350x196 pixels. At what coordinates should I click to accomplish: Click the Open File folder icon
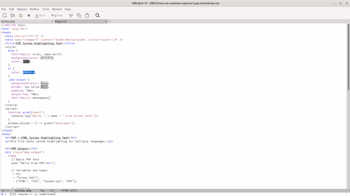[13, 16]
